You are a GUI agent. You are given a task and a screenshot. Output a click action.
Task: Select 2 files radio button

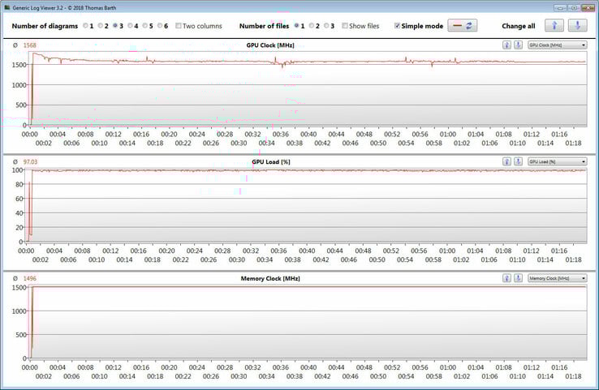(312, 26)
